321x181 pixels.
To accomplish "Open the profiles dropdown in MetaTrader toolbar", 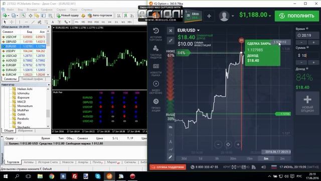I will point(17,16).
